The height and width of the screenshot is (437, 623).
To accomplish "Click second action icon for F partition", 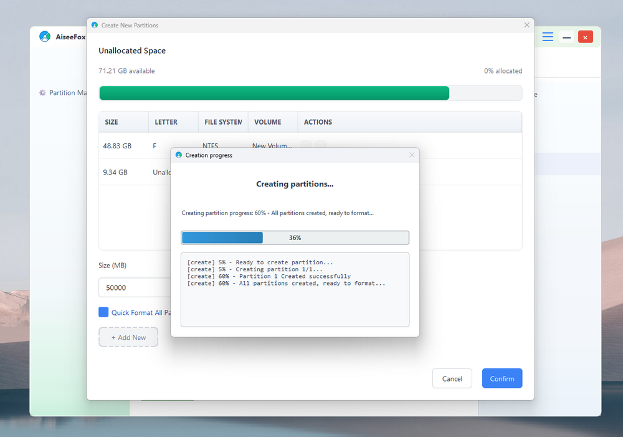I will click(320, 145).
